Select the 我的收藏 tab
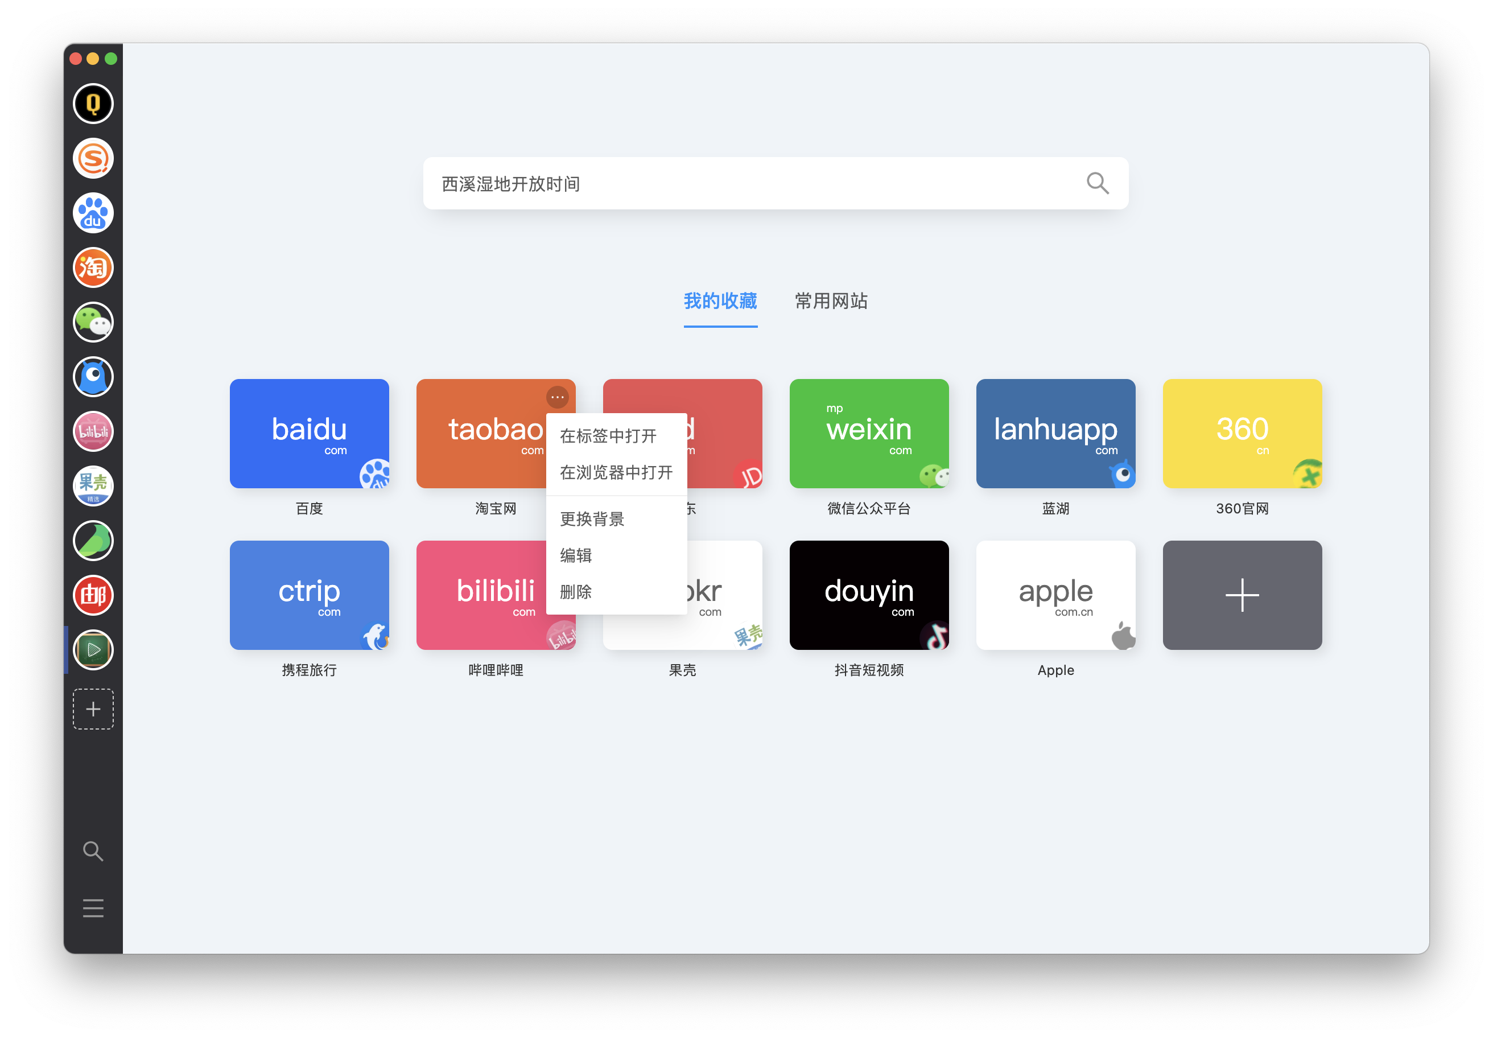The image size is (1493, 1038). click(720, 301)
